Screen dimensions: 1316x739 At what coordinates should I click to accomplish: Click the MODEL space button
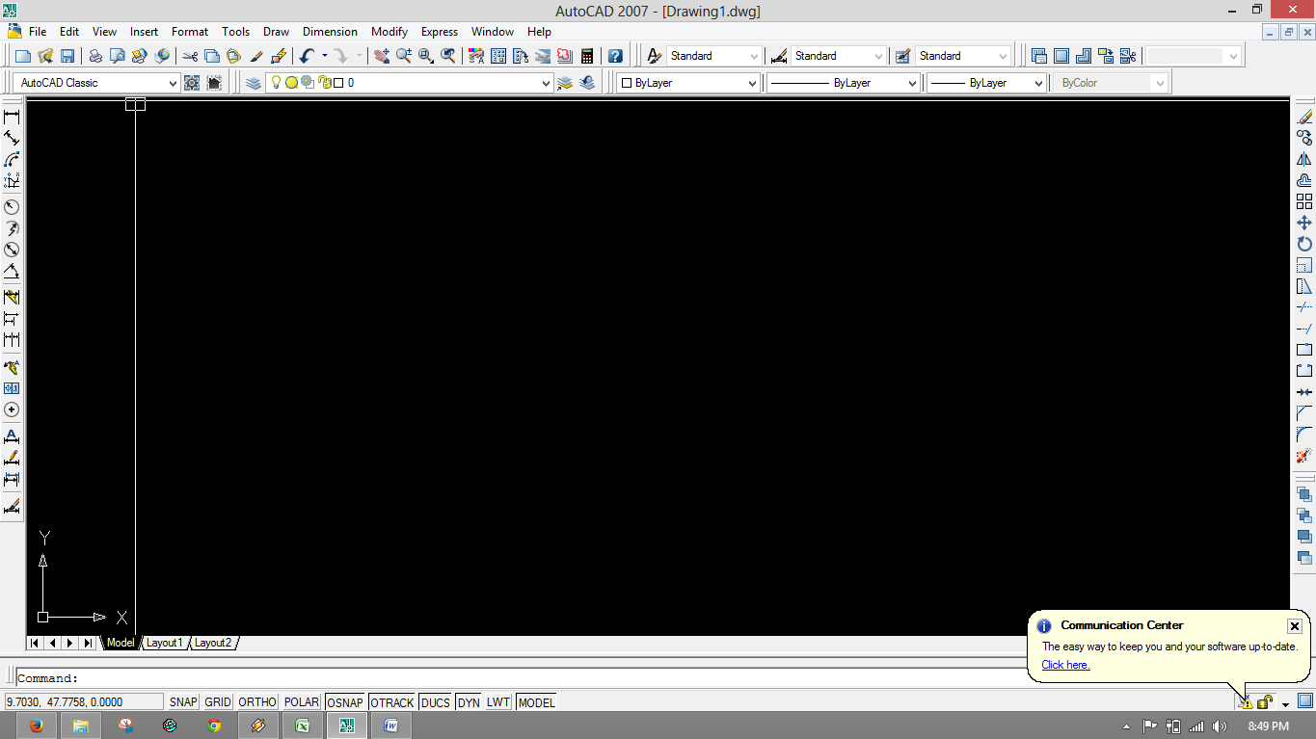536,702
